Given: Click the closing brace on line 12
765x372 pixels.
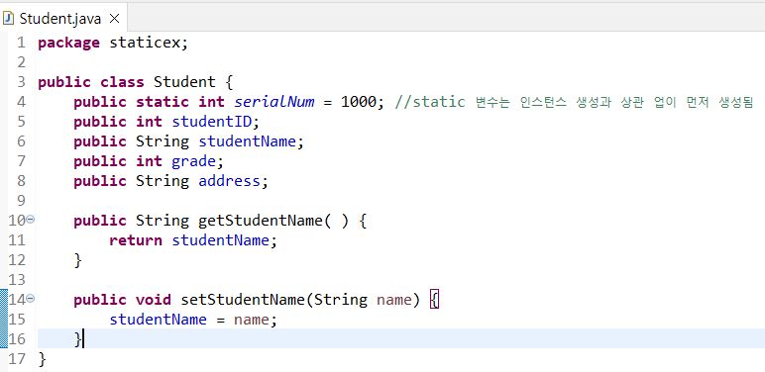Looking at the screenshot, I should (x=77, y=260).
